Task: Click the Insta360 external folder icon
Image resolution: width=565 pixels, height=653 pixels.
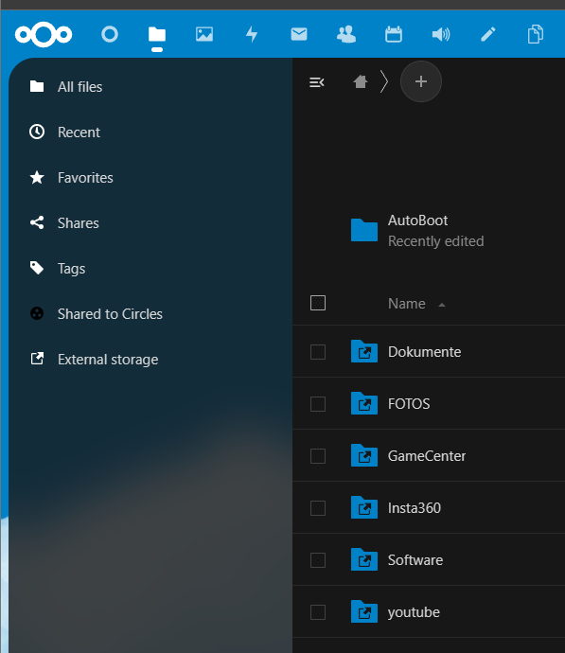Action: 364,507
